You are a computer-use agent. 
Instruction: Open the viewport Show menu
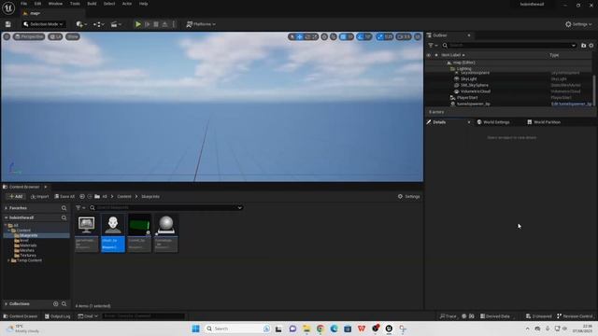[x=73, y=36]
